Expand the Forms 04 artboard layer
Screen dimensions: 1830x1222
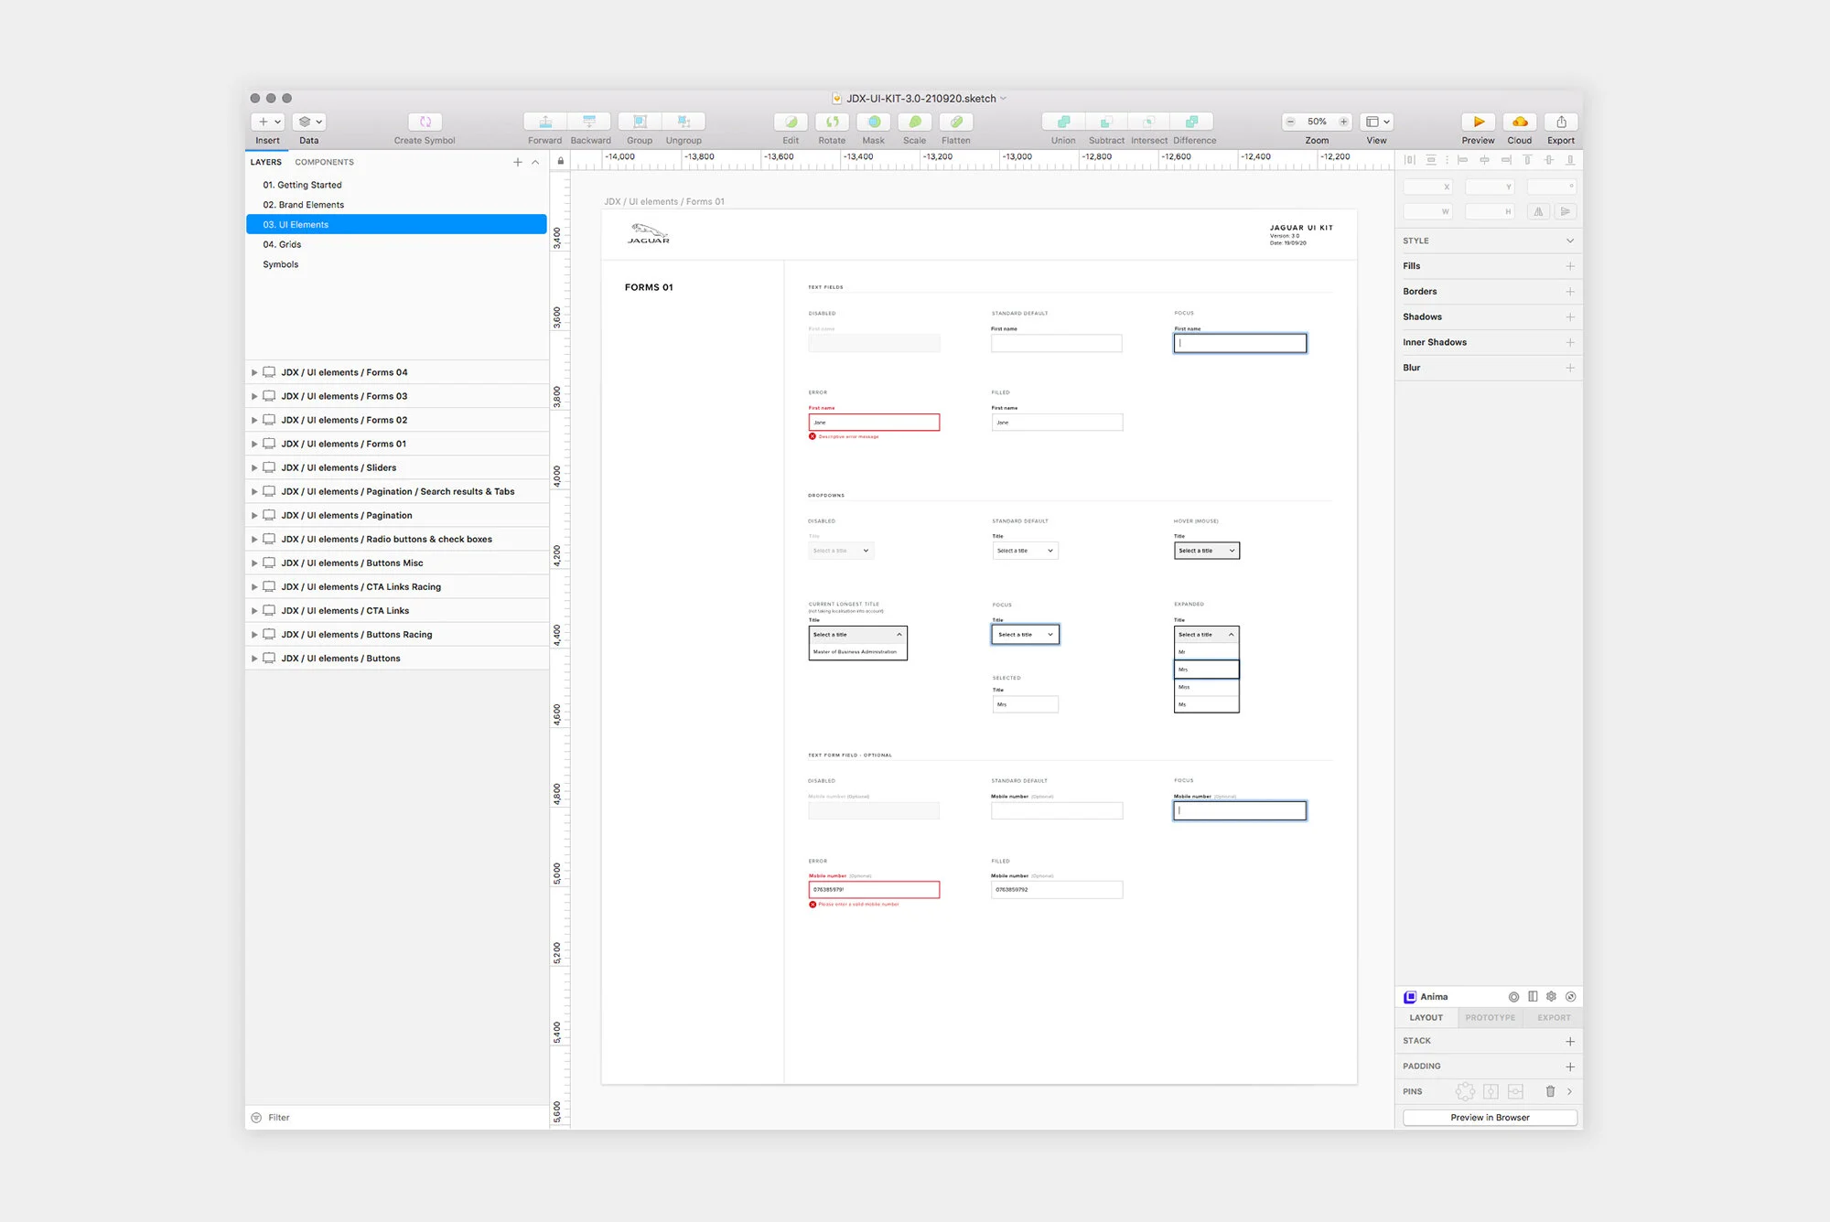[254, 372]
